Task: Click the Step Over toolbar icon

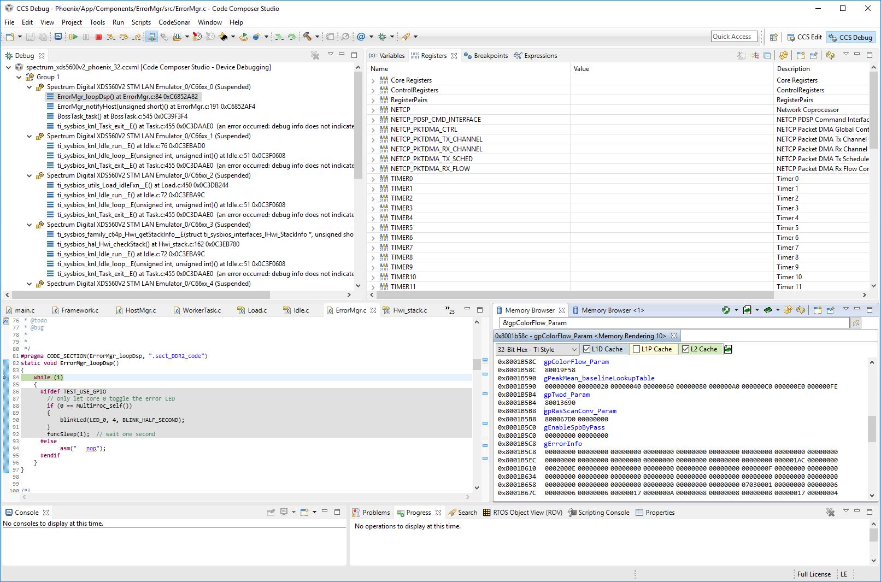Action: click(x=124, y=37)
